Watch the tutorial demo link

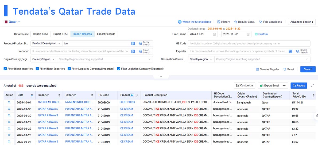(x=195, y=22)
